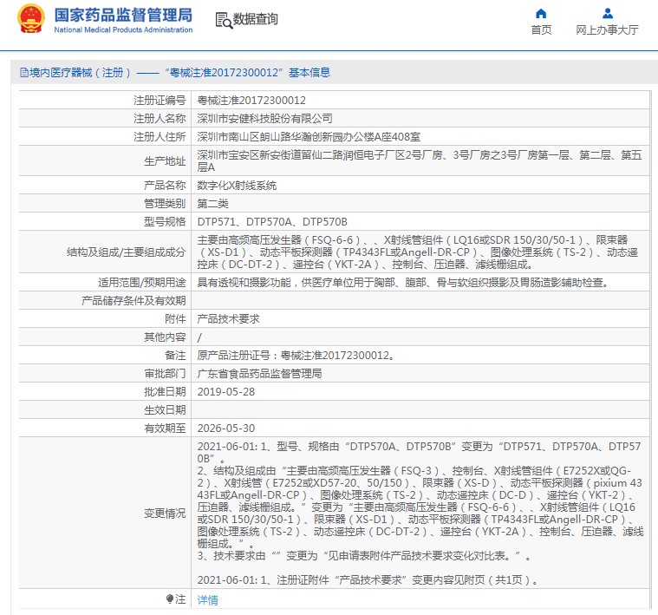Click the approval date 2019-05-28
Screen dimensions: 658x615
pos(226,391)
